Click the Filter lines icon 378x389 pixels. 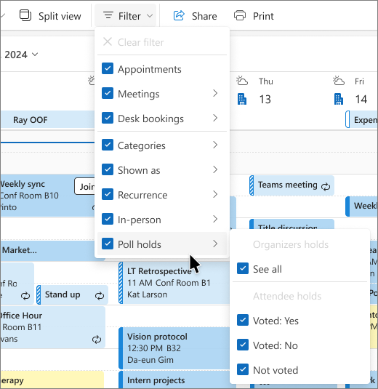[108, 15]
